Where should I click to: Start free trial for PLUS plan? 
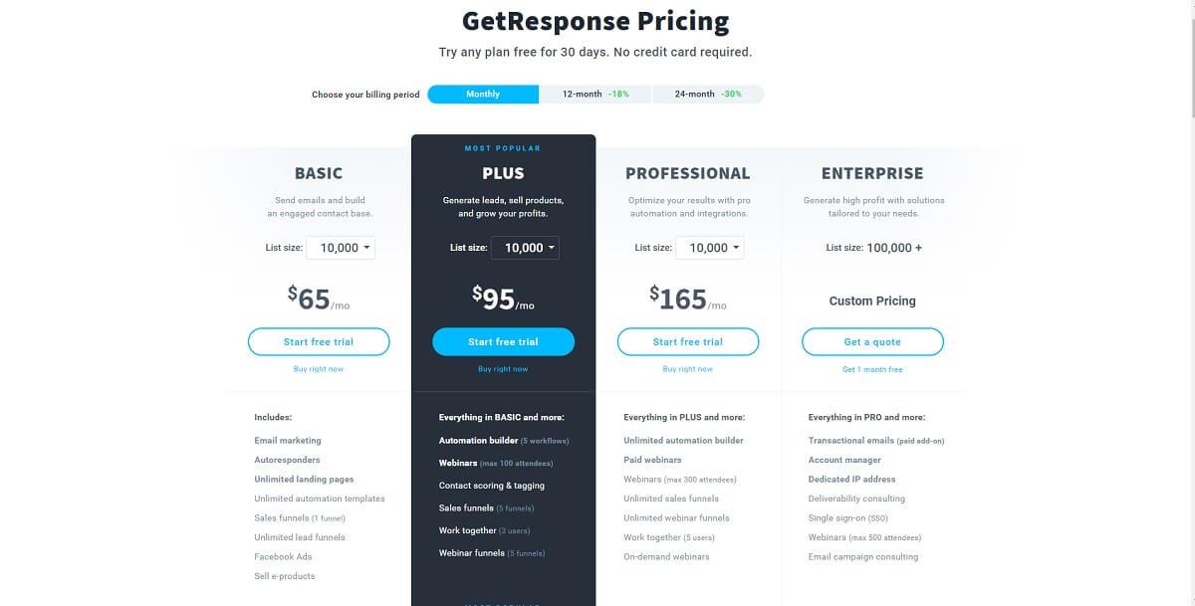click(503, 342)
